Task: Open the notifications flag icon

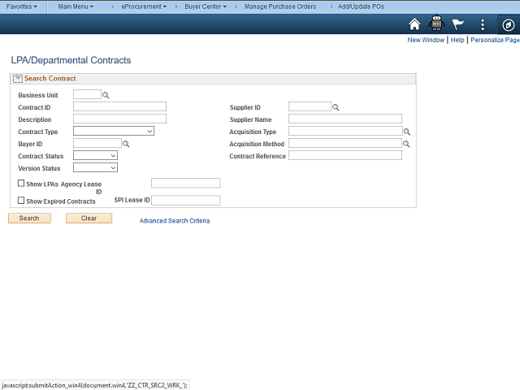Action: (458, 24)
